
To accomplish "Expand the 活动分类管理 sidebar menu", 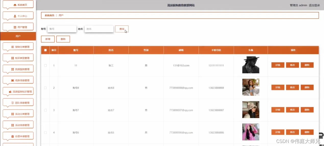I will [x=18, y=114].
